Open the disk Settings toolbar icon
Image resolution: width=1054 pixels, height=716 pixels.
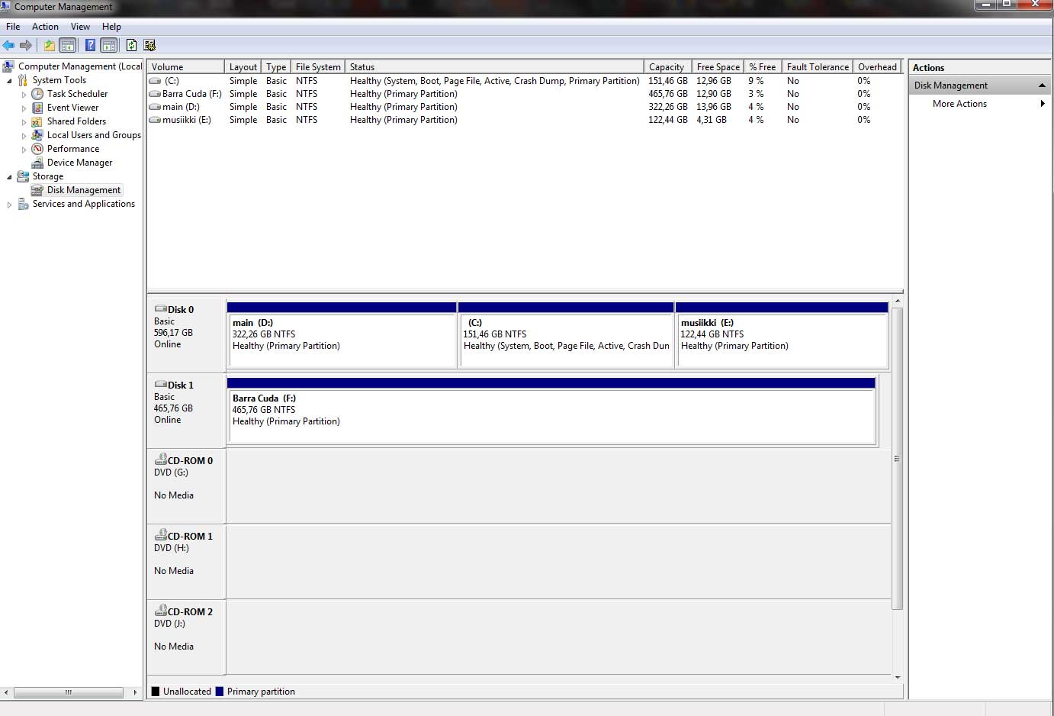pos(149,45)
